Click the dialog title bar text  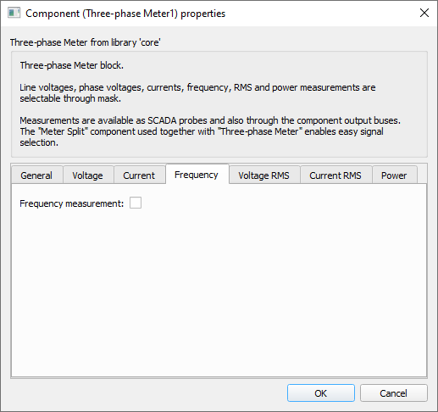tap(125, 14)
